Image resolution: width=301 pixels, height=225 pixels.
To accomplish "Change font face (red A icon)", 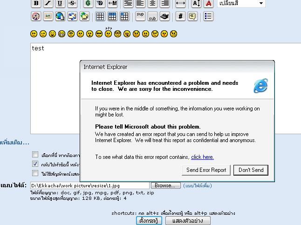I will tap(208, 3).
